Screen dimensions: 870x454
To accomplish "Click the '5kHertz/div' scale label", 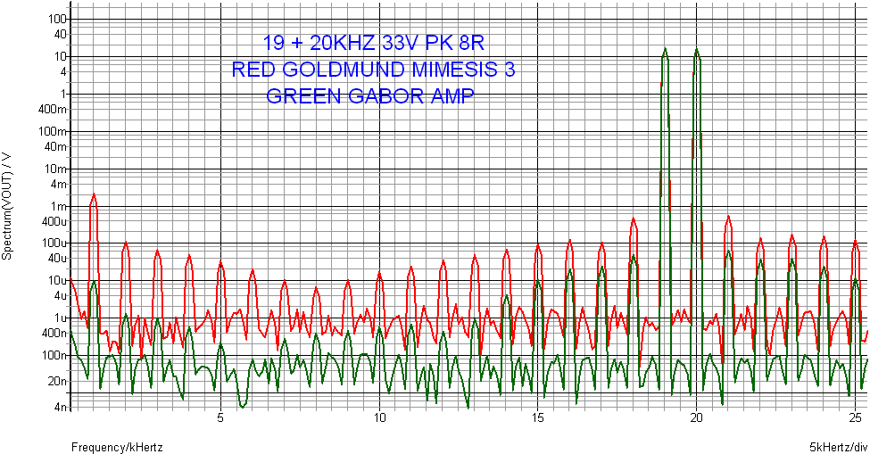I will click(x=838, y=447).
